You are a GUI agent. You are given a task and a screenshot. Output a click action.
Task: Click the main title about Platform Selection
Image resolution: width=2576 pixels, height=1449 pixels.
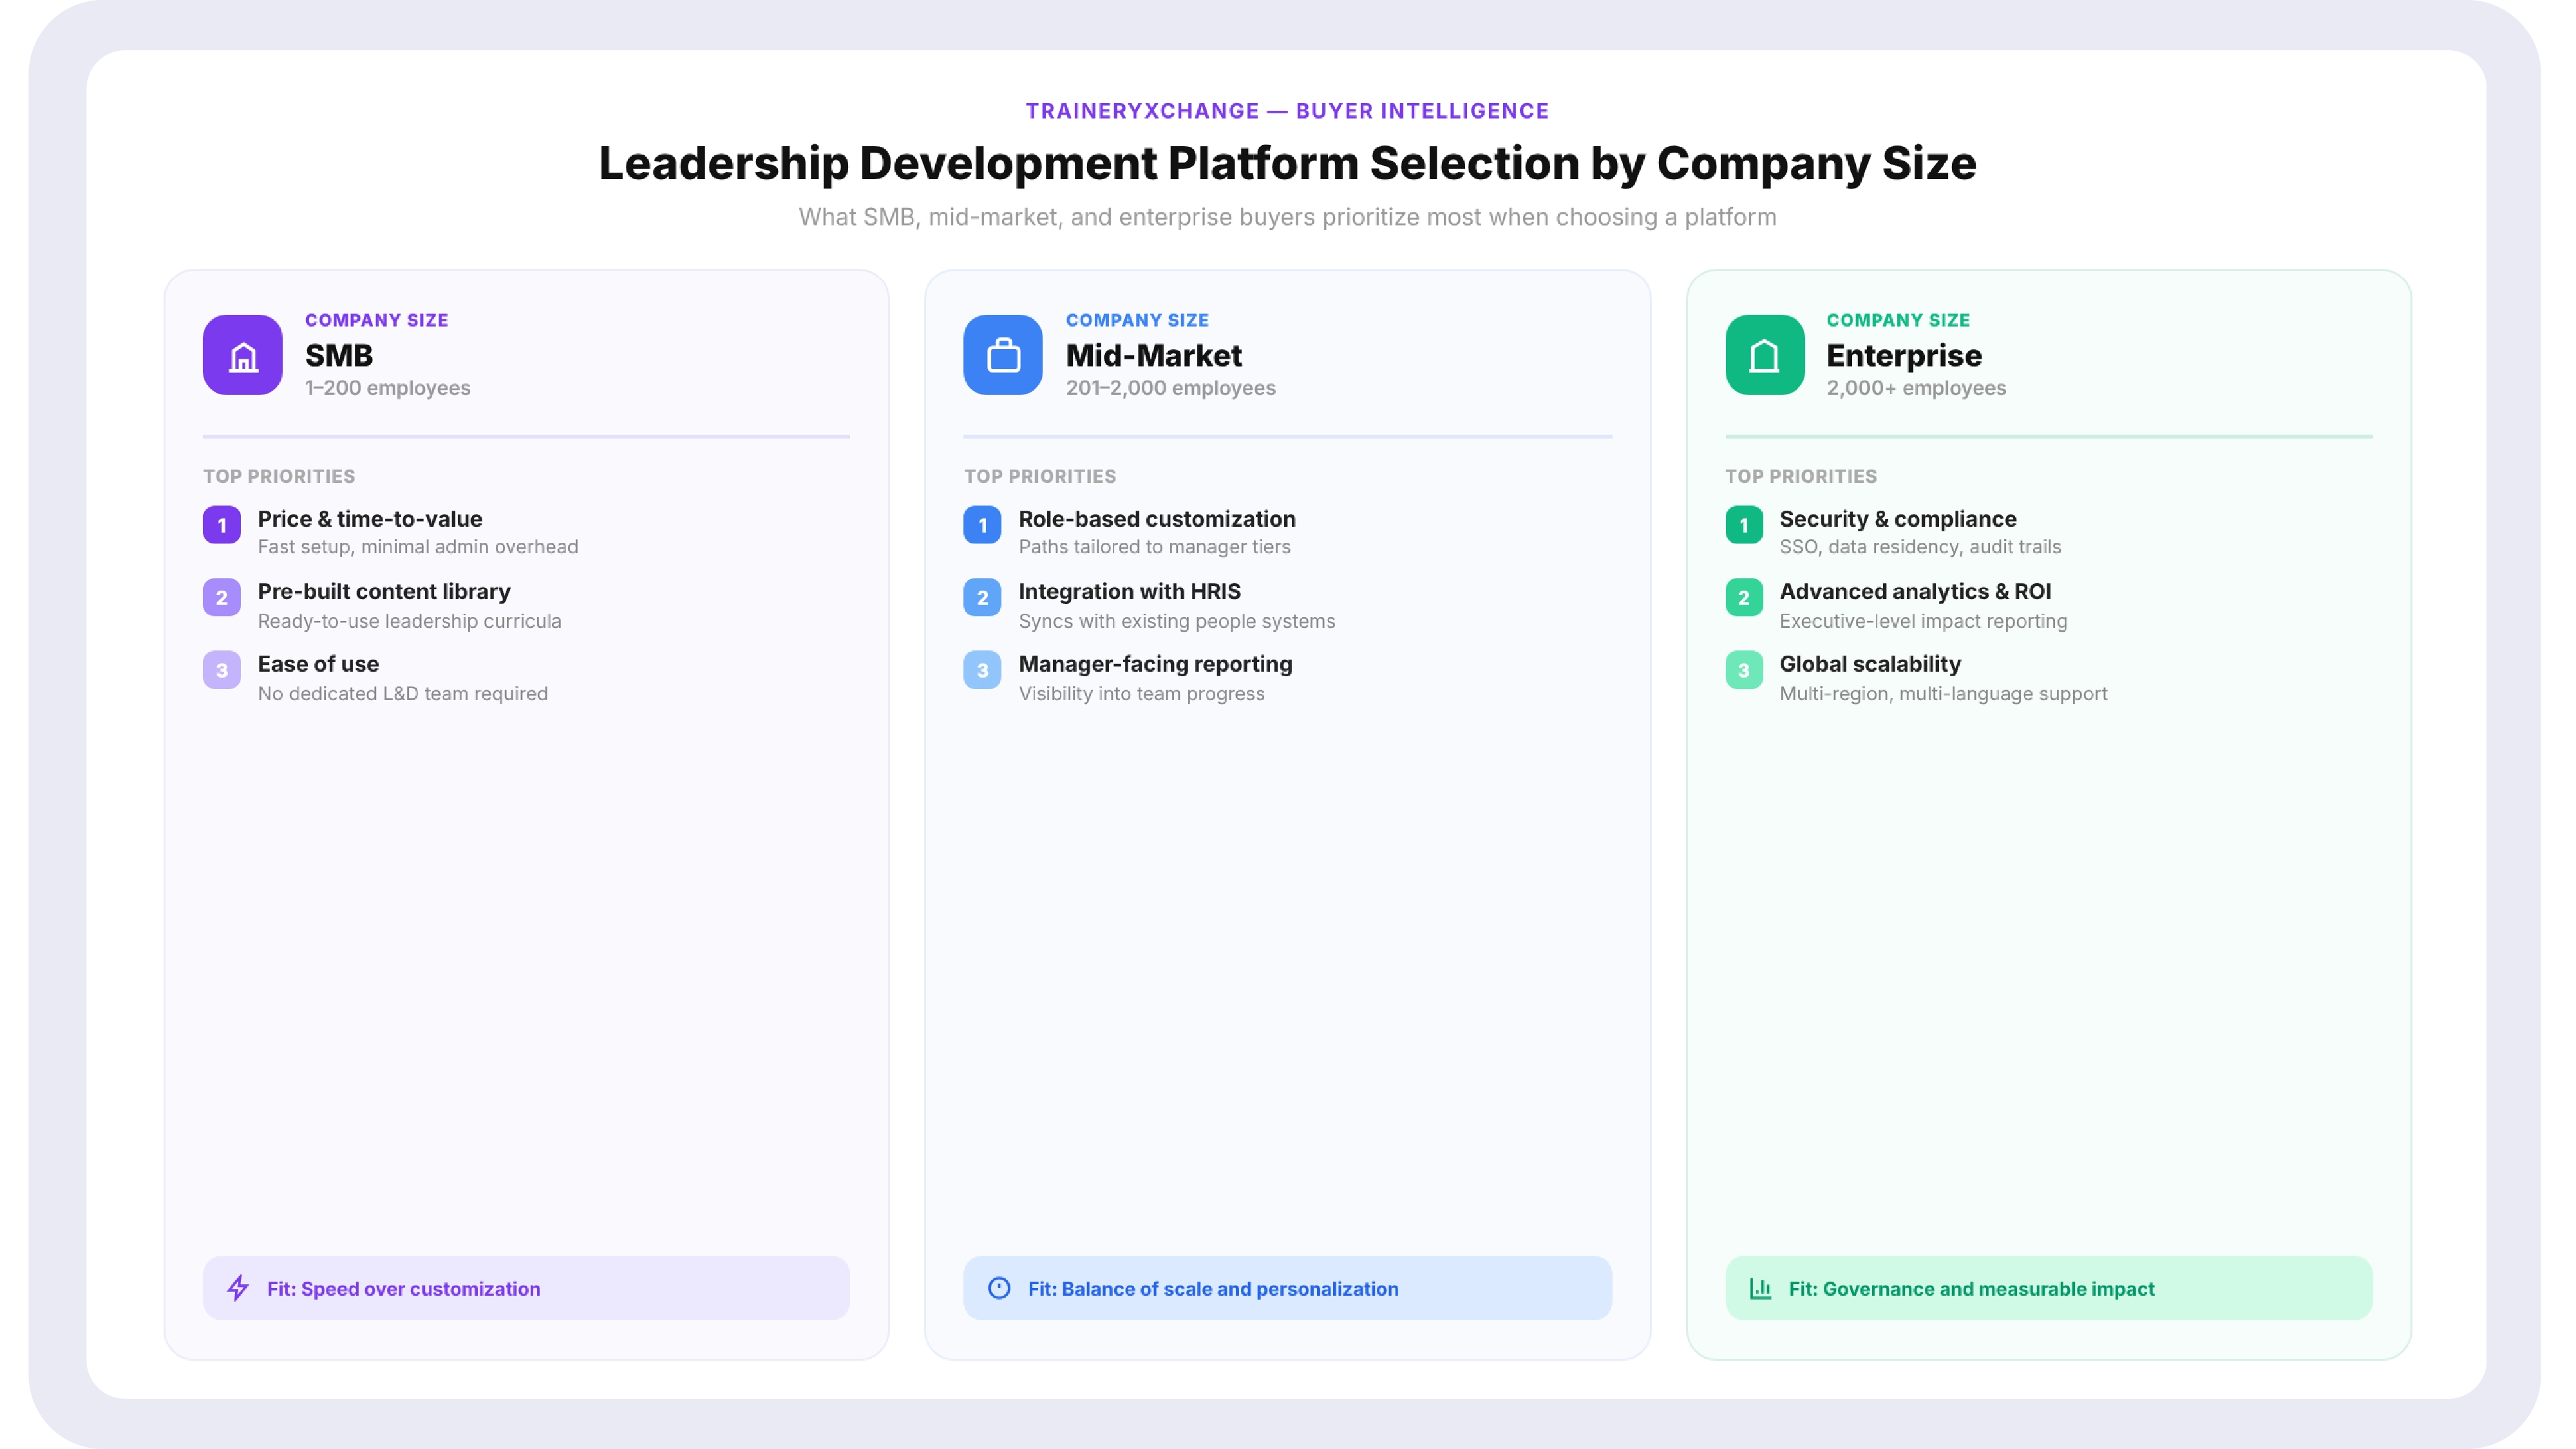1287,163
